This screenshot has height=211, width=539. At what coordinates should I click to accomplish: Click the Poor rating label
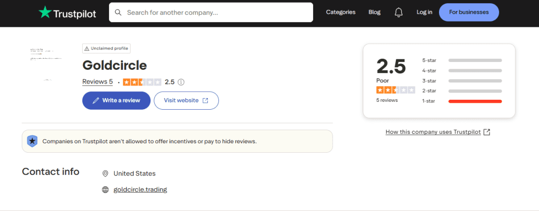pyautogui.click(x=383, y=81)
